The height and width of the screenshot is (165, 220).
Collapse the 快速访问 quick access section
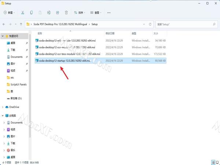tap(3, 36)
